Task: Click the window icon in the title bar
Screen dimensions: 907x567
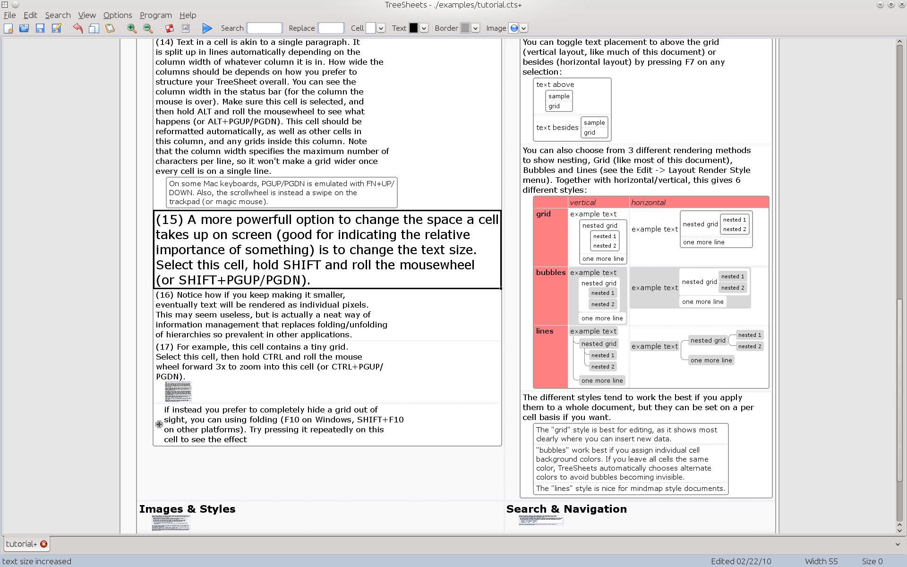Action: click(x=5, y=5)
